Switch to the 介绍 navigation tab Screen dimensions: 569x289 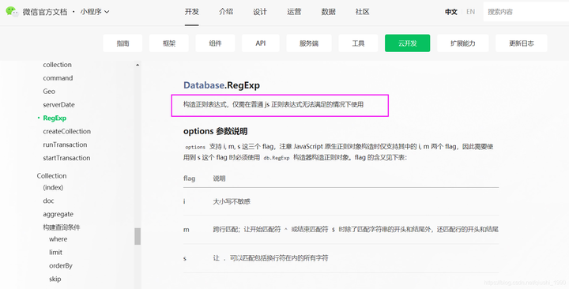click(x=226, y=12)
